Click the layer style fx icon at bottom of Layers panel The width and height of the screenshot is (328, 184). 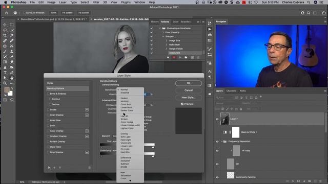tap(293, 181)
